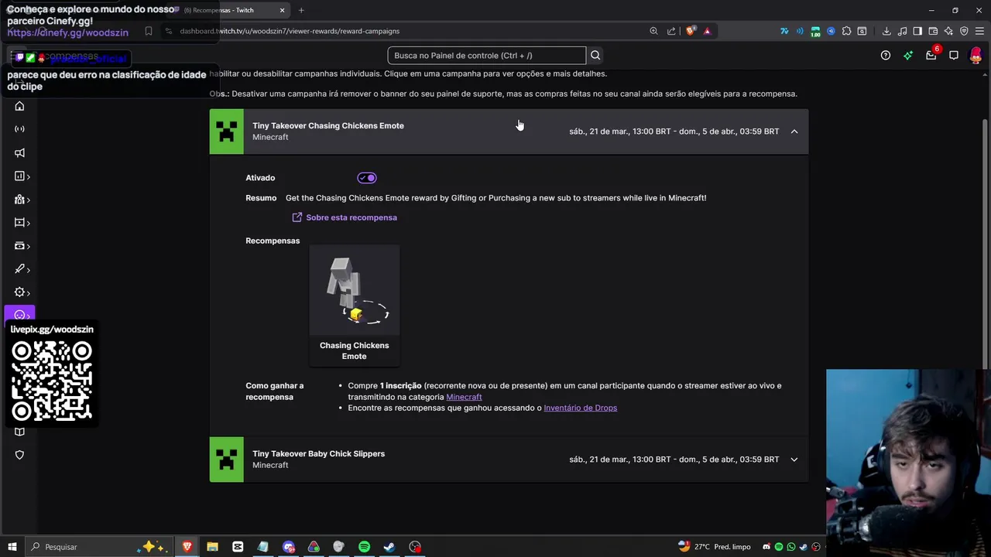Open the Inventário de Drops link
This screenshot has height=557, width=991.
580,408
